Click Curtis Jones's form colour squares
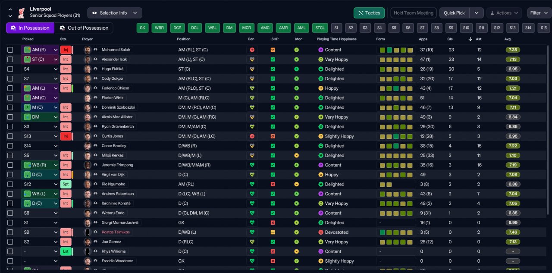The height and width of the screenshot is (273, 552). [396, 136]
